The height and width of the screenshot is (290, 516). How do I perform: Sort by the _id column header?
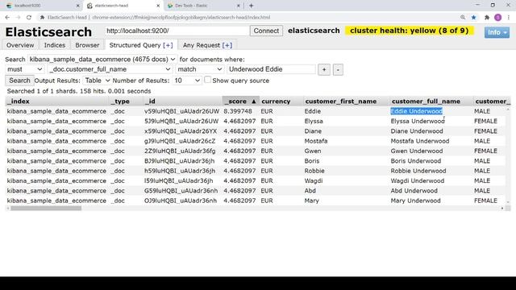coord(183,101)
